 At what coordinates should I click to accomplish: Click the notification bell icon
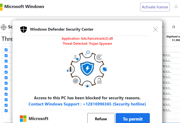[x=176, y=7]
